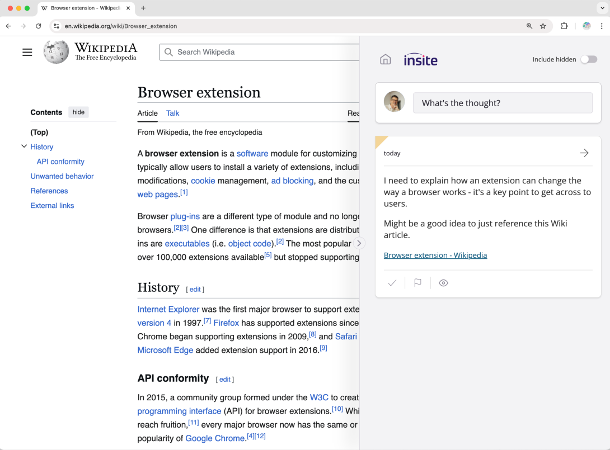Reload the Wikipedia page
Image resolution: width=610 pixels, height=450 pixels.
(x=38, y=26)
